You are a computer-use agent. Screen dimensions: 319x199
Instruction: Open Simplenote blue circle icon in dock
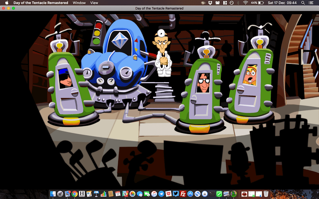tap(197, 194)
